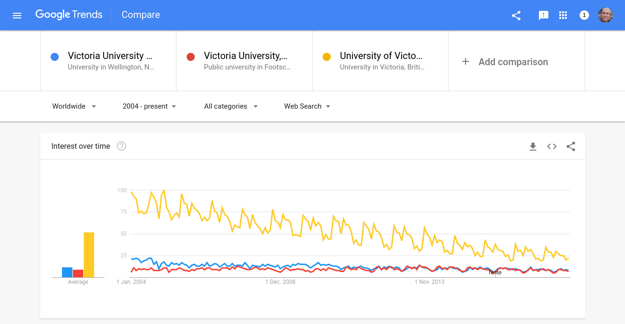Click the yellow University of Victoria dot
Screen dimensions: 625x324
[x=326, y=57]
